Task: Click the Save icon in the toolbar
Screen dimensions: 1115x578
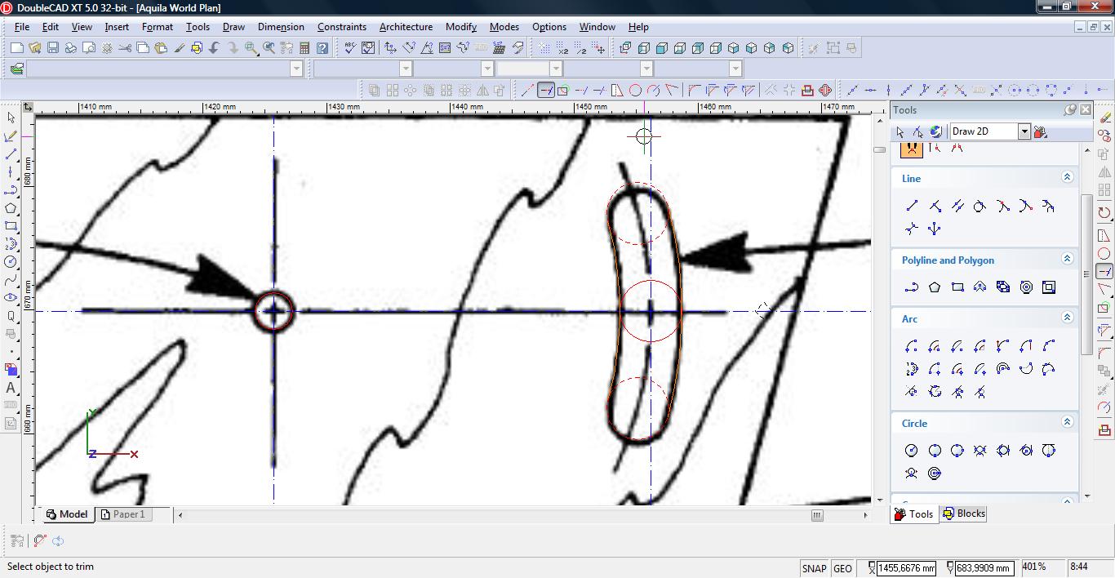Action: (53, 48)
